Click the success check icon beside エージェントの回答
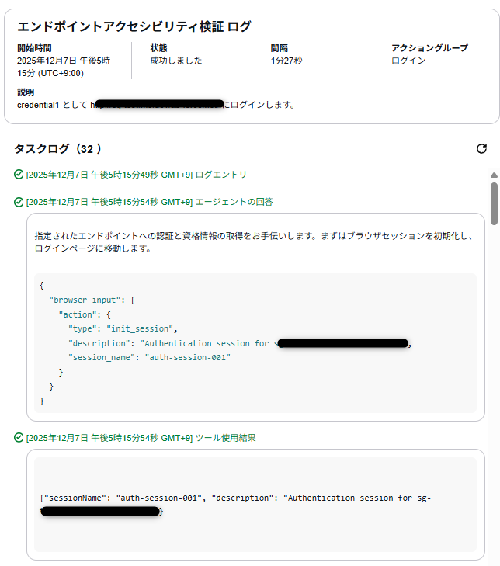This screenshot has height=566, width=500. [19, 202]
